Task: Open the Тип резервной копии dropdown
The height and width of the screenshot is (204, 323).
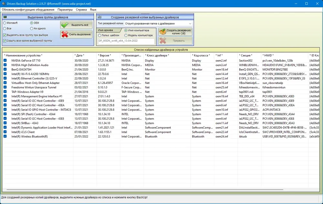Action: pyautogui.click(x=158, y=24)
